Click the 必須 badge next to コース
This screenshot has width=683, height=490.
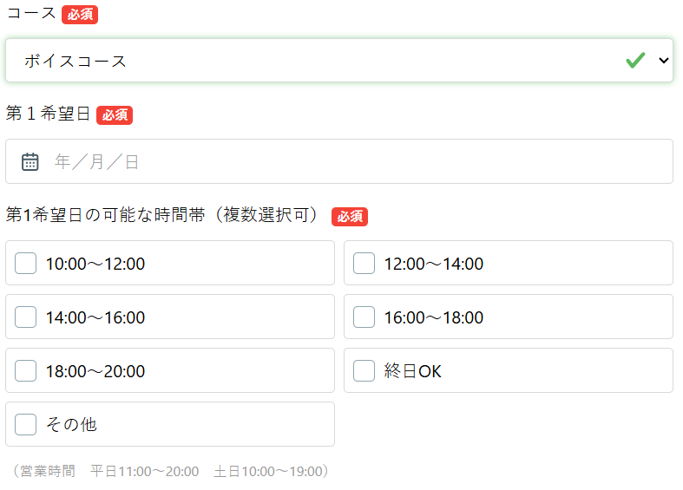(80, 15)
